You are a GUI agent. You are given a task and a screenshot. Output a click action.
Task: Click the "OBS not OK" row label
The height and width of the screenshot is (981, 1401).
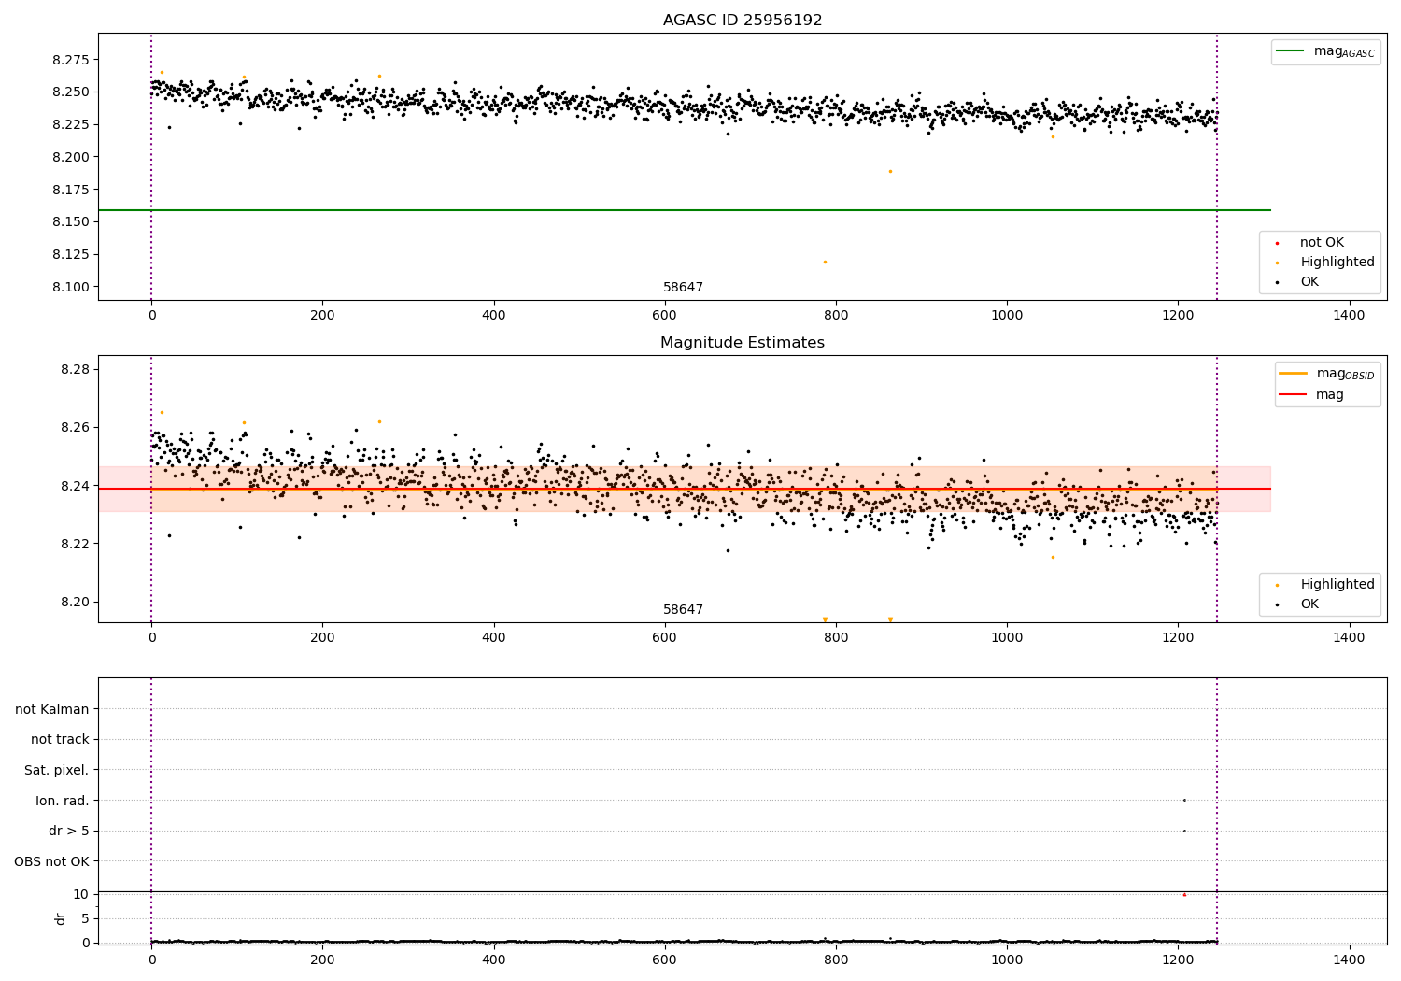[x=51, y=861]
